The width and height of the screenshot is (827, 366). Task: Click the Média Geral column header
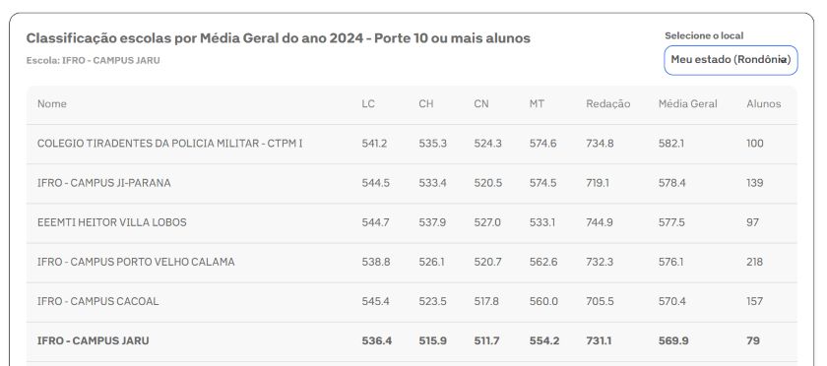coord(688,104)
